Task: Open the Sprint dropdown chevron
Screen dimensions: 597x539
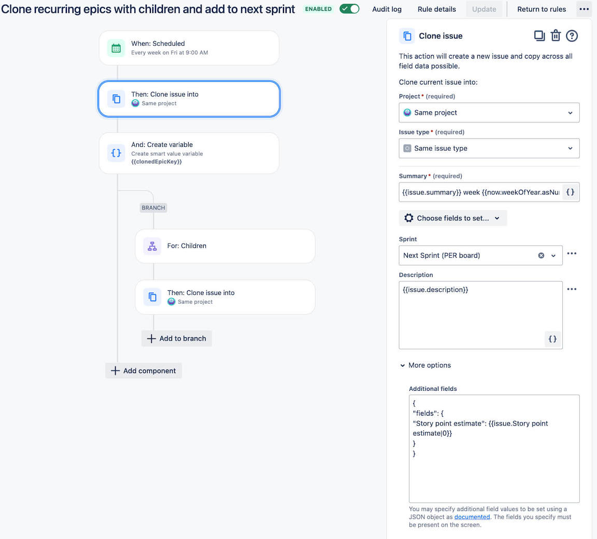Action: pyautogui.click(x=553, y=256)
